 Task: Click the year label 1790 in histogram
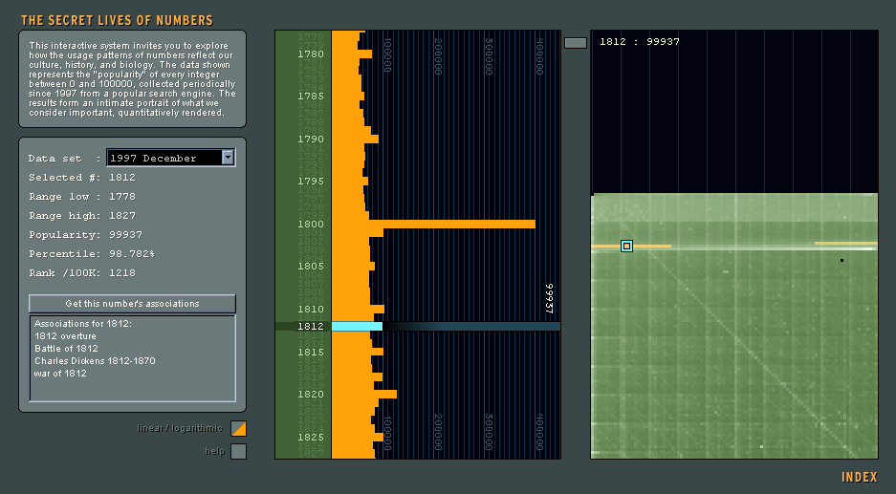click(310, 139)
